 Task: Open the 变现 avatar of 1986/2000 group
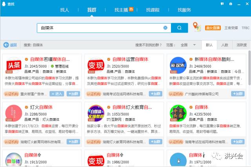pos(96,160)
